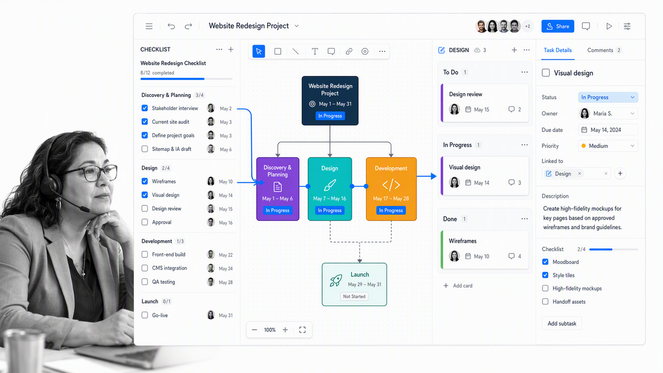This screenshot has height=373, width=663.
Task: Open the project title dropdown chevron
Action: point(296,26)
